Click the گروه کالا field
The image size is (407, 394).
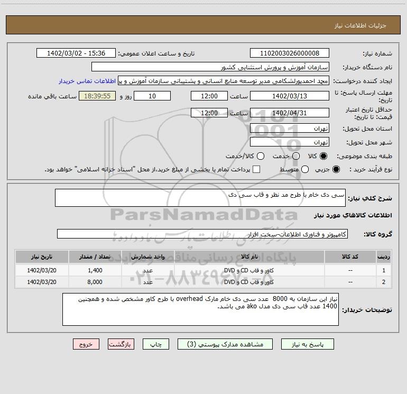pyautogui.click(x=202, y=234)
